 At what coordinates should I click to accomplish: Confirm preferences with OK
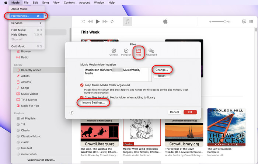(190, 112)
